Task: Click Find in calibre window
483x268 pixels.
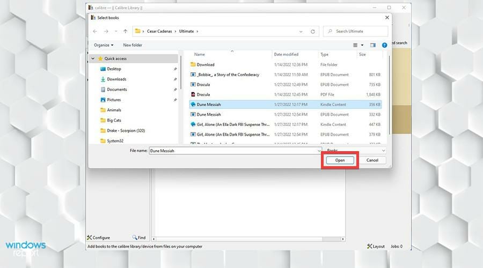Action: [x=139, y=237]
